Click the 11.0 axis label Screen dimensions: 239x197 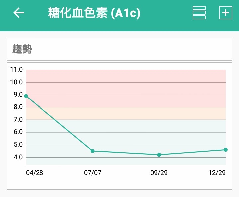[x=16, y=70]
